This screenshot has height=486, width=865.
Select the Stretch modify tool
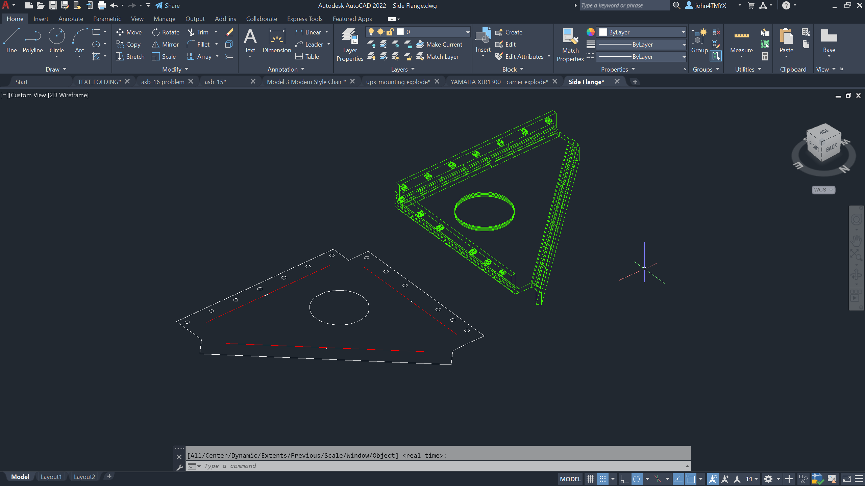pos(130,56)
